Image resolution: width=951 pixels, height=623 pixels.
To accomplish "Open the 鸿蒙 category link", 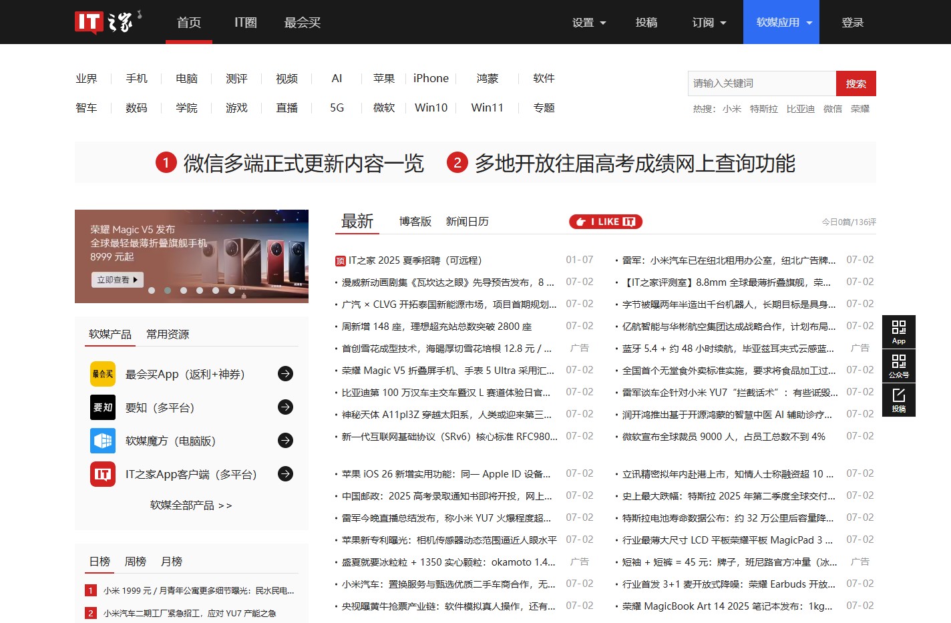I will [488, 78].
